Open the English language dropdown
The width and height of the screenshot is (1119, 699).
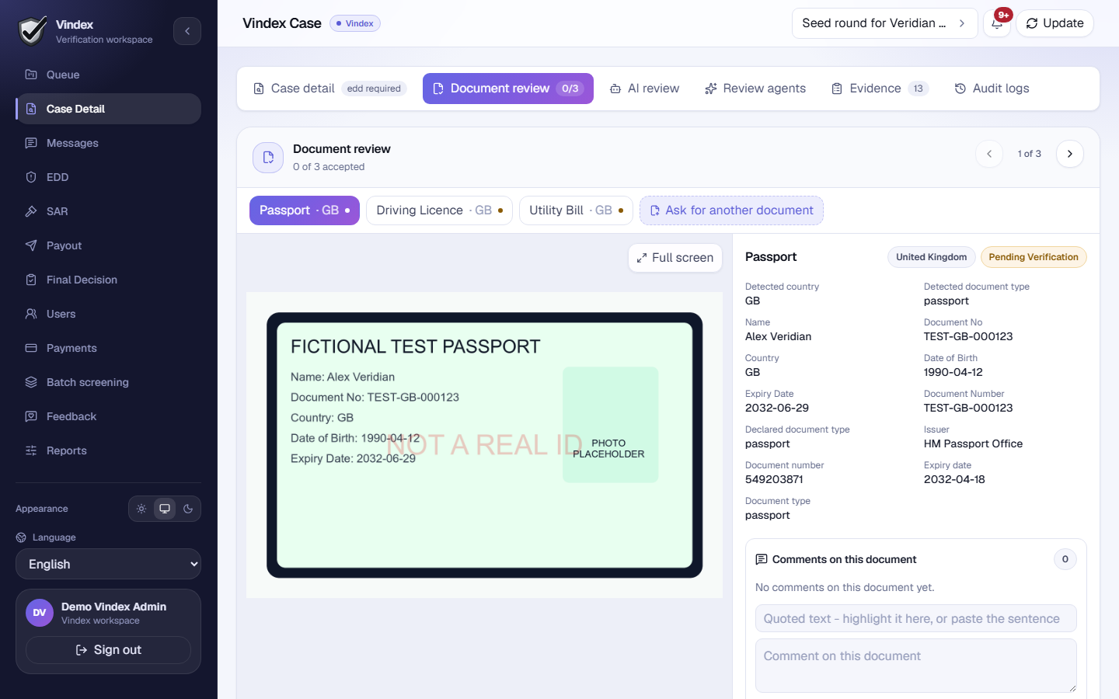click(108, 564)
